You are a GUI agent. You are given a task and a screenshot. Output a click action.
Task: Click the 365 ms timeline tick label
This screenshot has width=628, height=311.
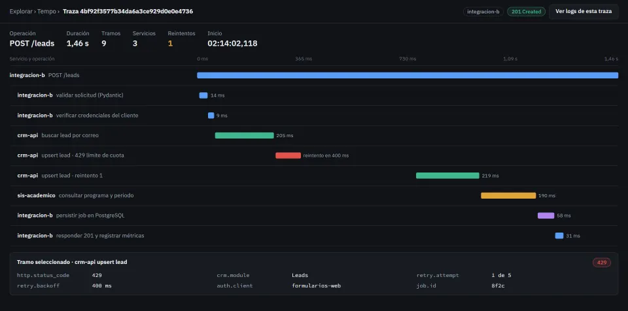pos(304,59)
